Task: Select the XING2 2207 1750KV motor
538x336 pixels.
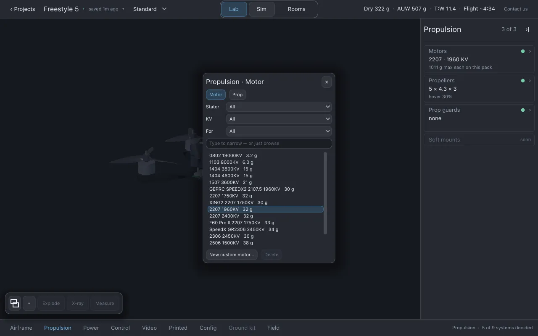Action: (266, 202)
